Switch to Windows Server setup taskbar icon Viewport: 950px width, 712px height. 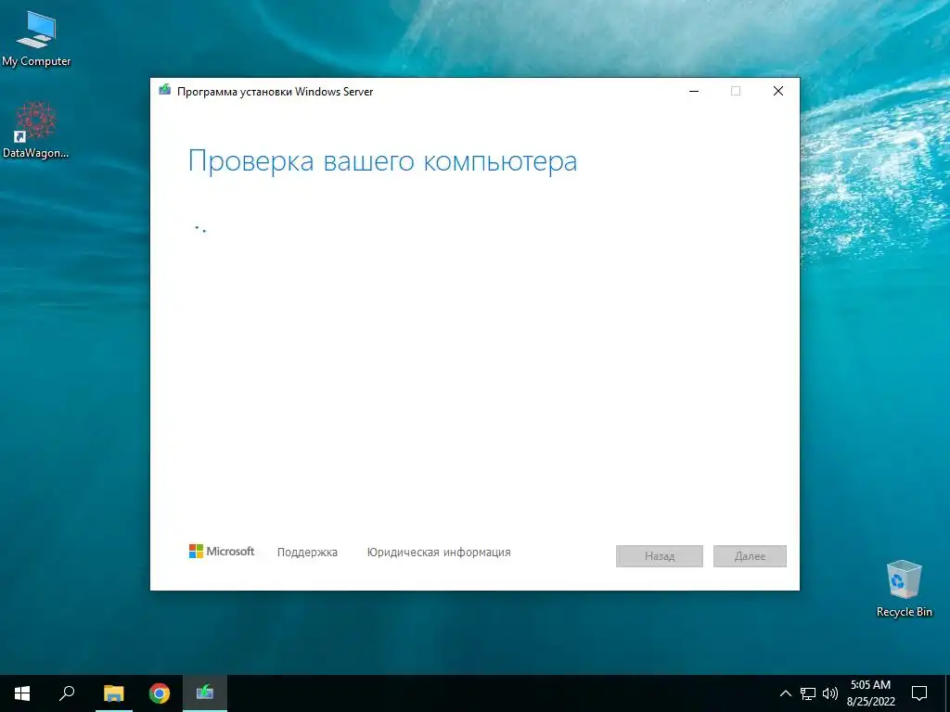pos(205,693)
